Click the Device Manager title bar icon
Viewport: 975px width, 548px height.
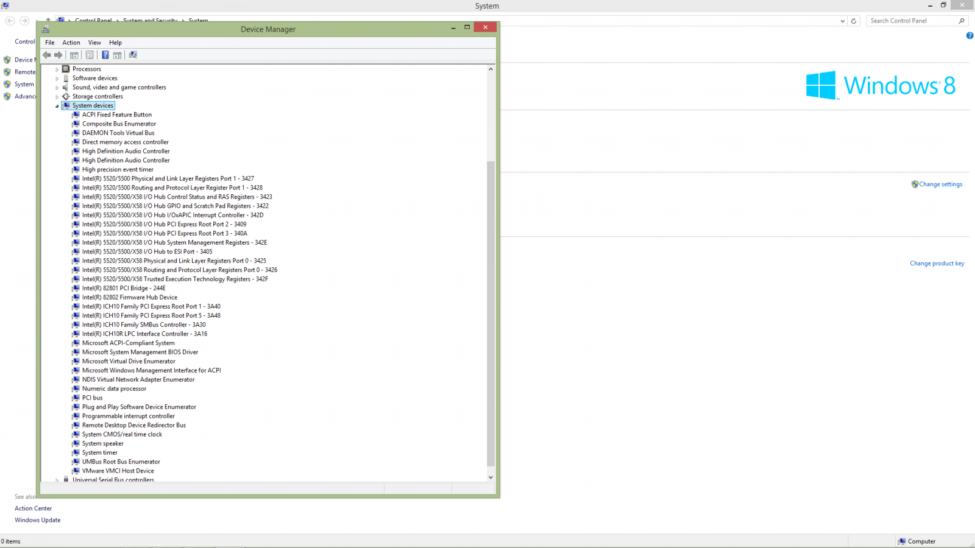point(45,29)
